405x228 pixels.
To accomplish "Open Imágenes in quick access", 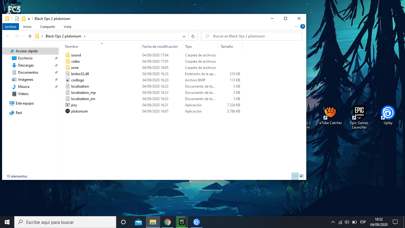I will [25, 80].
